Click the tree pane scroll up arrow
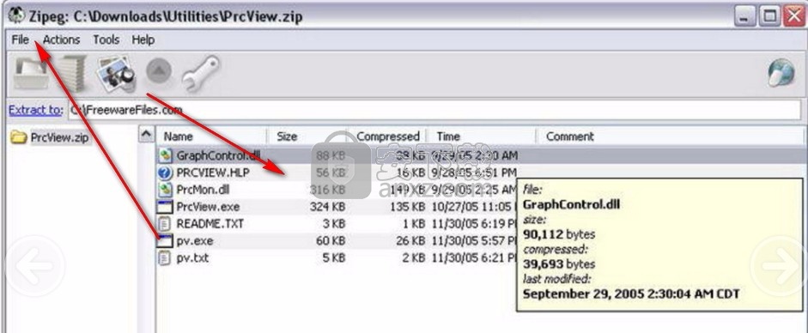808x333 pixels. (146, 135)
